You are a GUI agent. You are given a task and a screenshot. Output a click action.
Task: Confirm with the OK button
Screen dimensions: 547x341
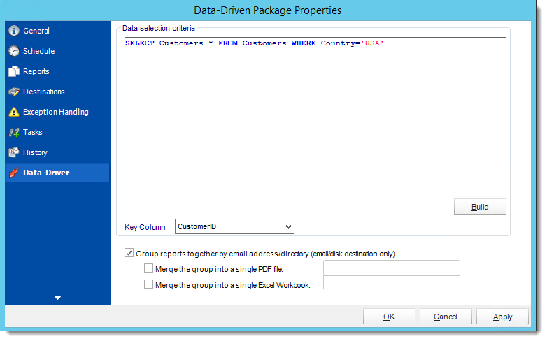(x=389, y=317)
